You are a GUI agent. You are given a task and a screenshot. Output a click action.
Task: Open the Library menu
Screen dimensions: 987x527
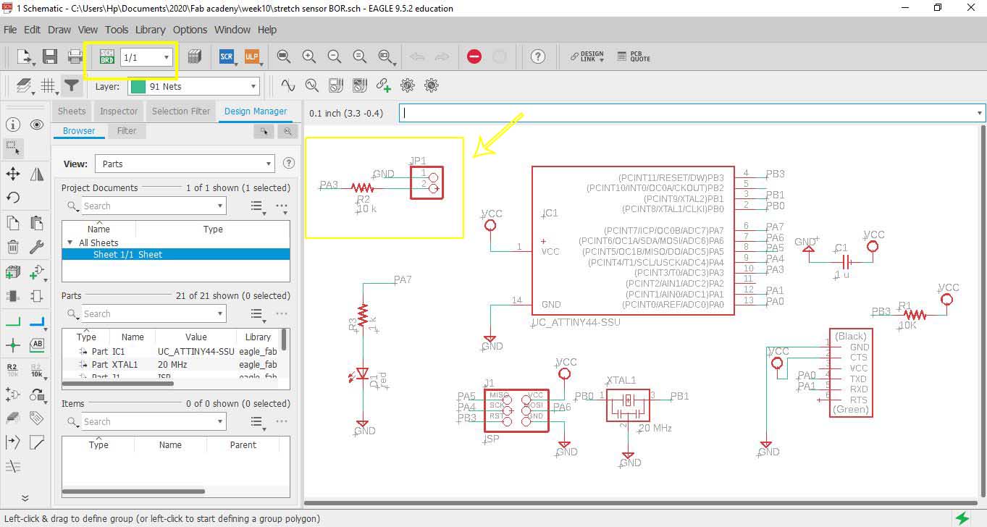[150, 30]
